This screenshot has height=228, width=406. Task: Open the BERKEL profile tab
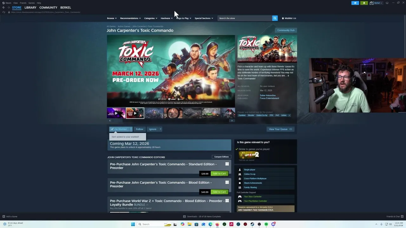[x=66, y=8]
